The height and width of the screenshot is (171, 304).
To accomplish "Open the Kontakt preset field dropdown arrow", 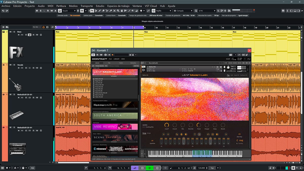I will pos(136,55).
